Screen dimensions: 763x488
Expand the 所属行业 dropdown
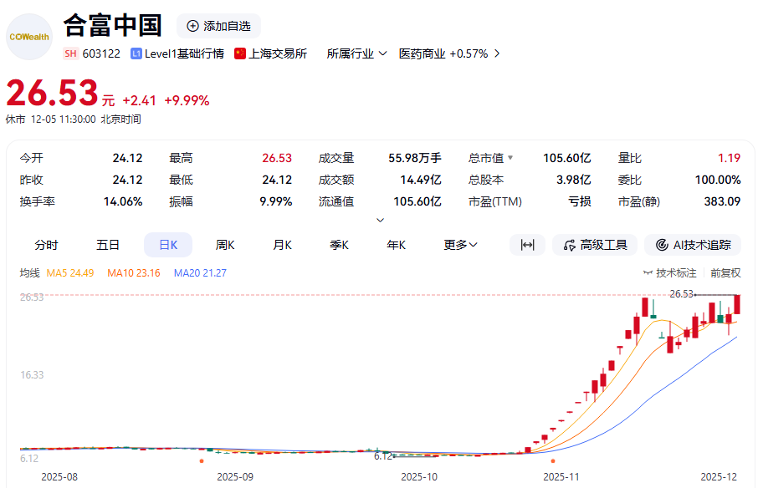[356, 53]
